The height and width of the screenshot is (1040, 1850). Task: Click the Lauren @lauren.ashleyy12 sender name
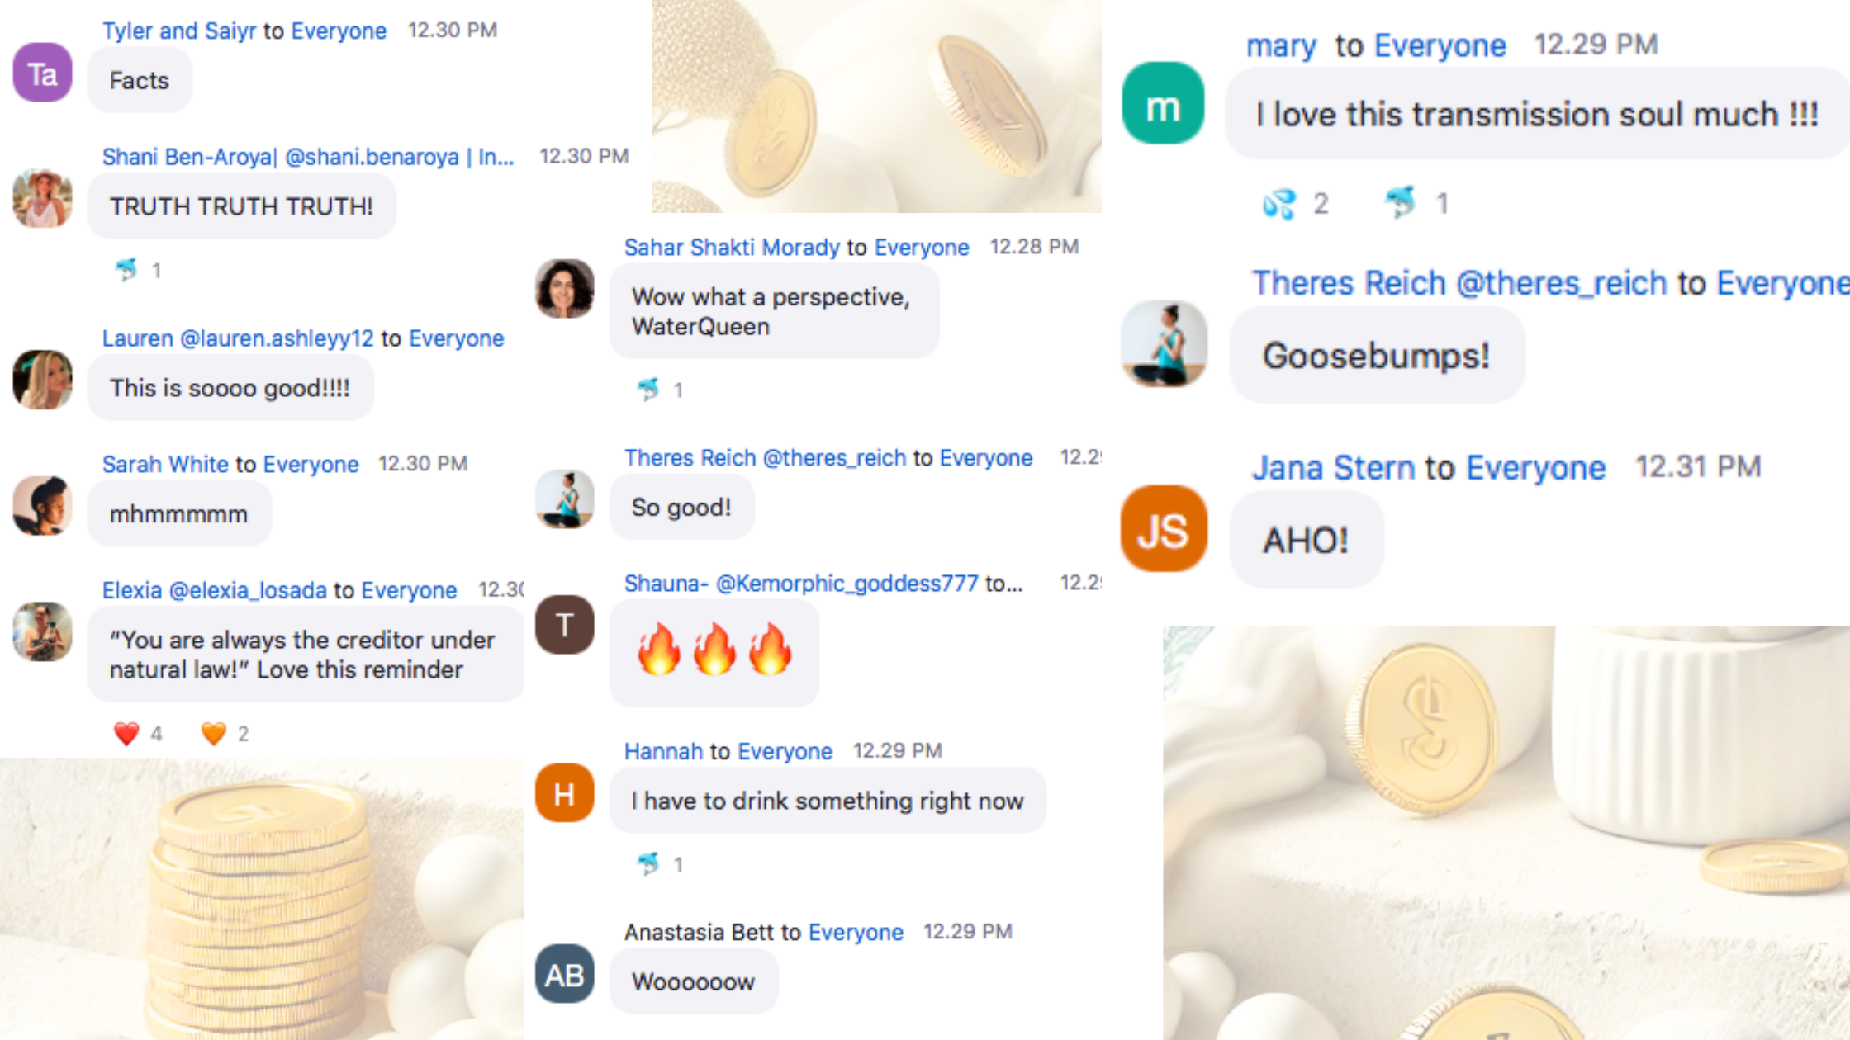click(238, 338)
